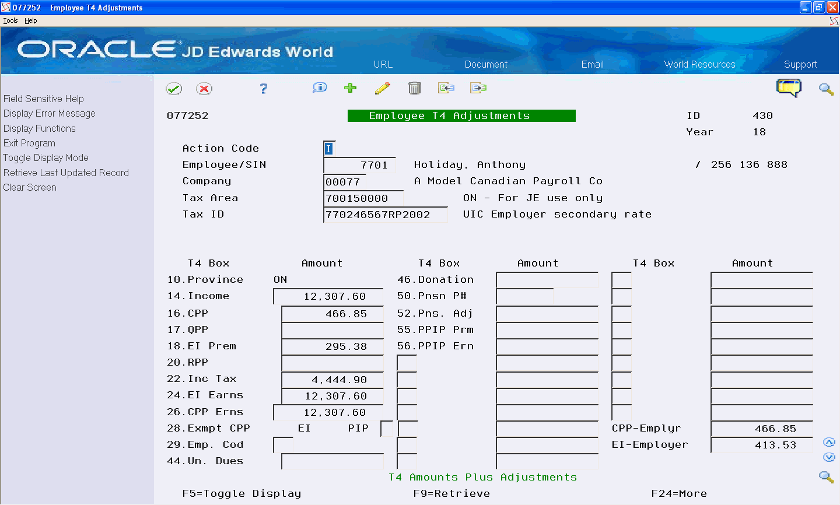Toggle the CPP exemption checkbox
This screenshot has width=840, height=505.
click(387, 427)
